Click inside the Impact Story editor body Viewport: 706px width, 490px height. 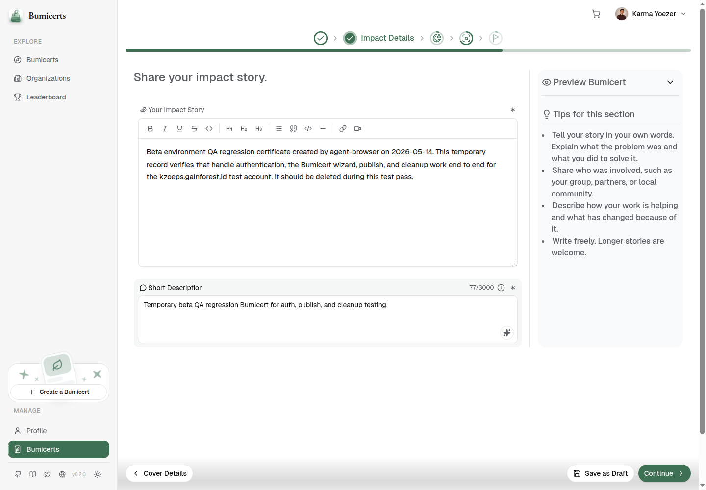(x=328, y=202)
